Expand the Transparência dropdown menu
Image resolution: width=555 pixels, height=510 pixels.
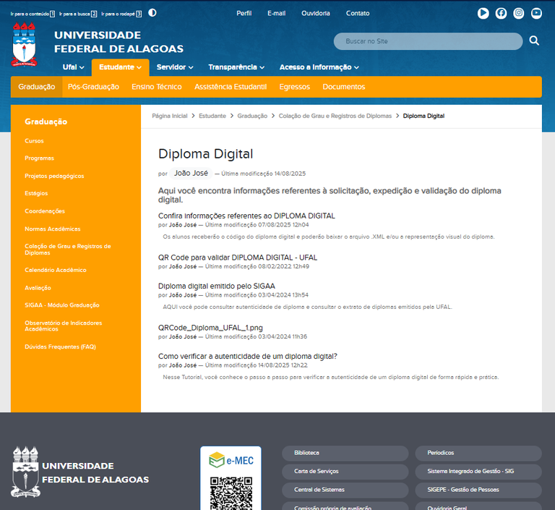click(236, 67)
